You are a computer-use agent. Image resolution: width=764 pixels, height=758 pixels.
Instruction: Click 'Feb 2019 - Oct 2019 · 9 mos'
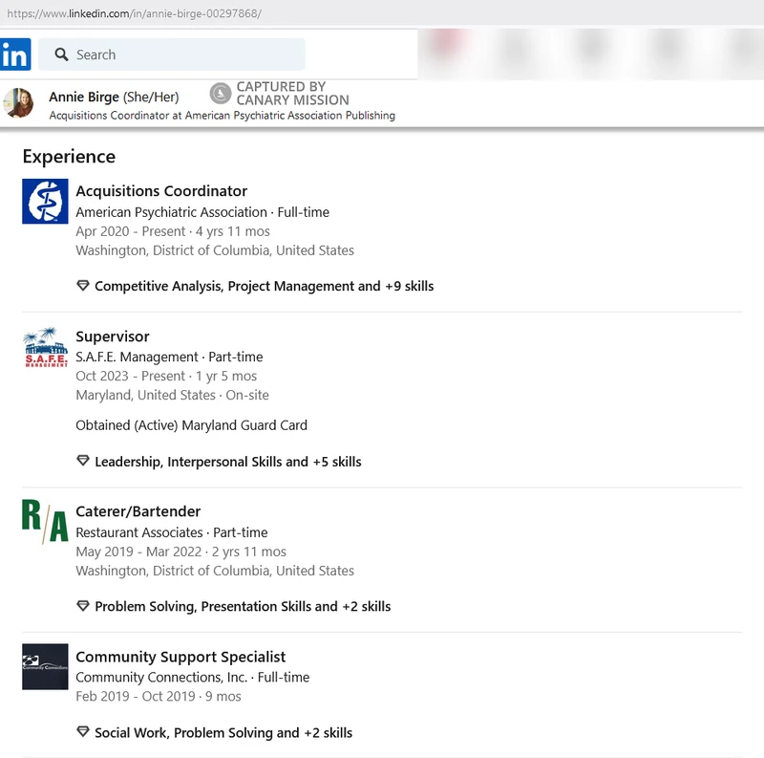(x=159, y=696)
